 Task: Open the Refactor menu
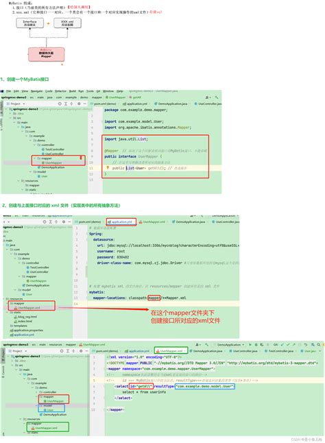pos(60,91)
